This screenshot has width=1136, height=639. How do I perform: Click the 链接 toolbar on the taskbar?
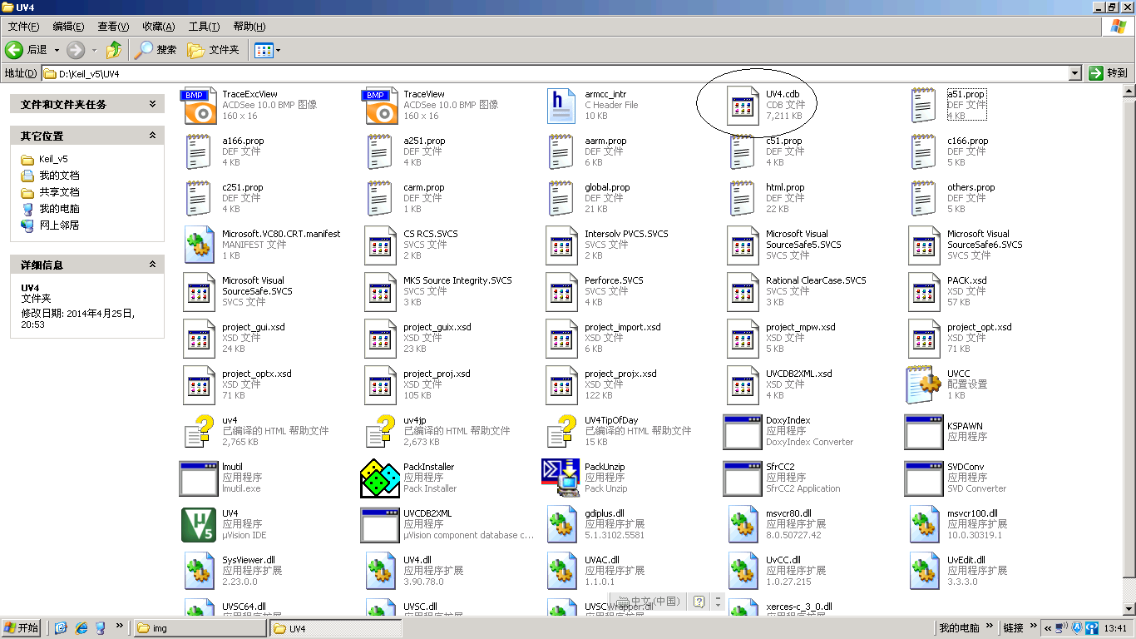[x=1013, y=628]
